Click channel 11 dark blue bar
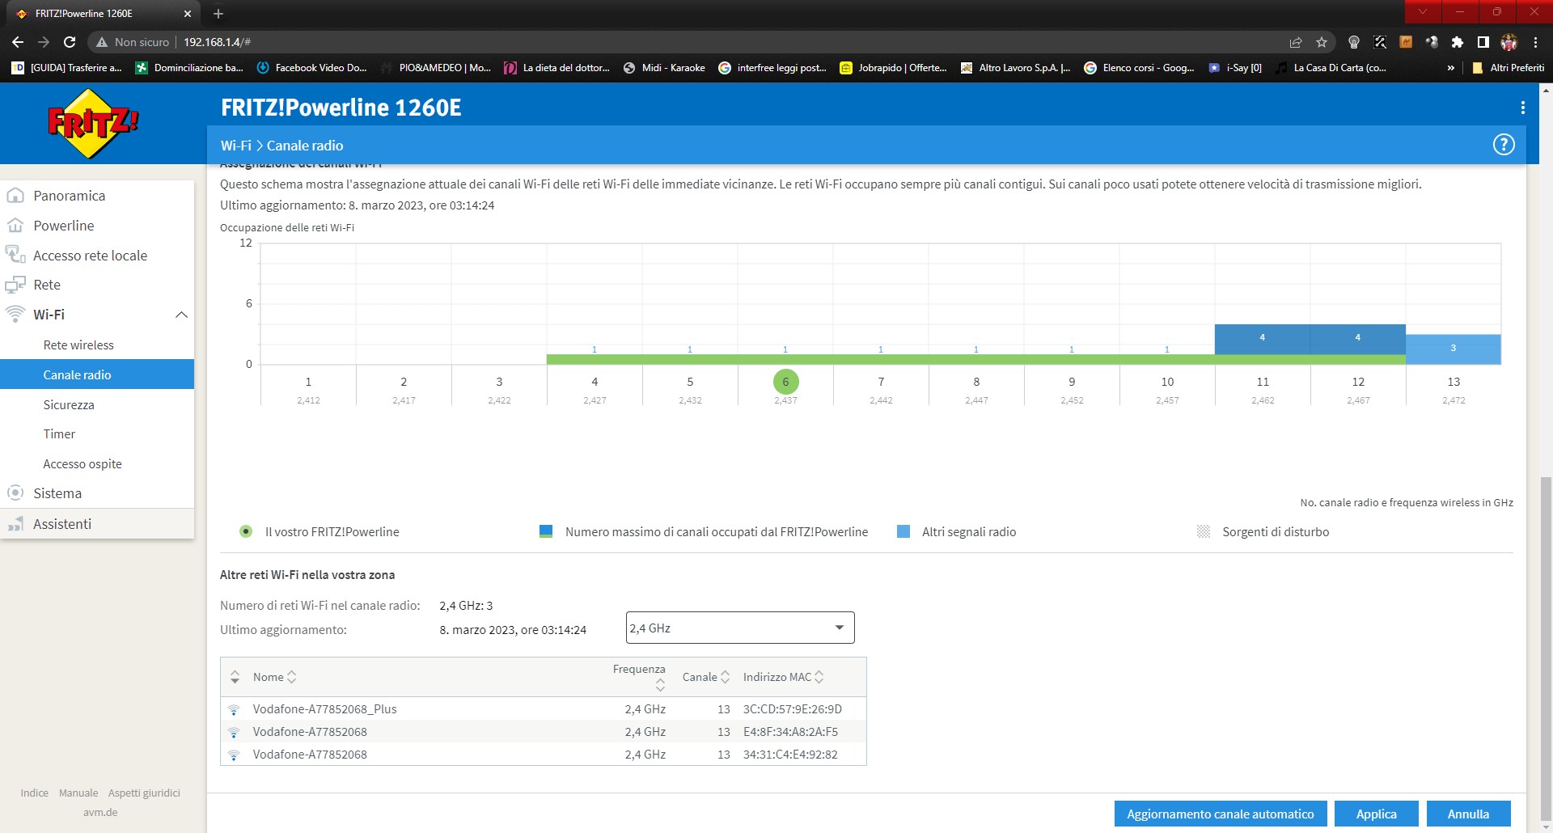This screenshot has height=833, width=1553. 1262,339
